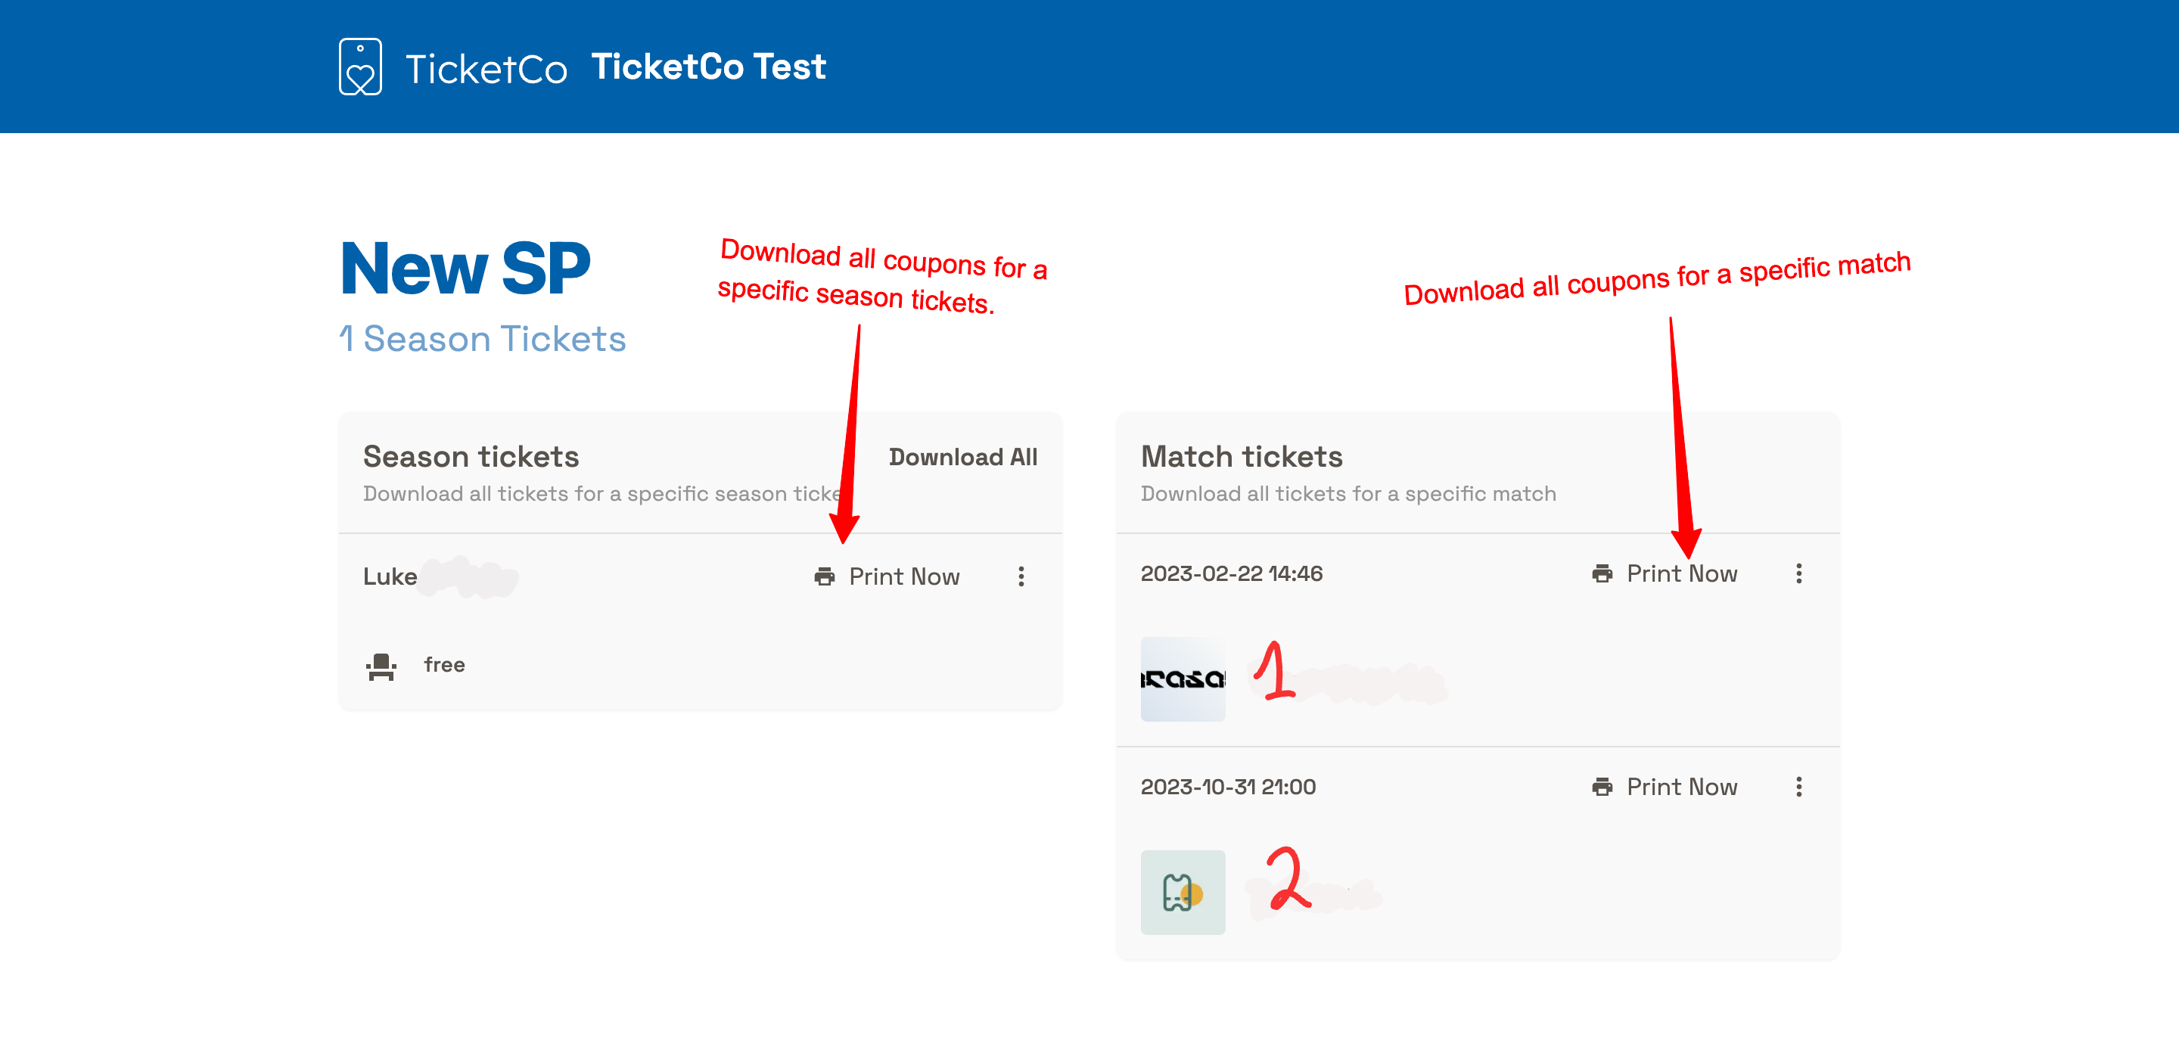Click printer icon beside Luke's Print Now
This screenshot has width=2179, height=1056.
[x=824, y=576]
